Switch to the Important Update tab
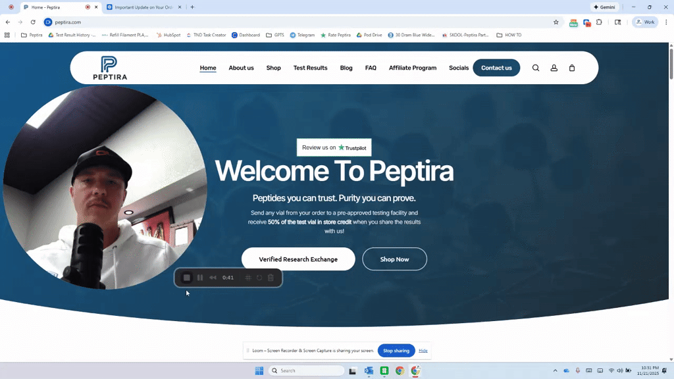This screenshot has height=379, width=674. [x=145, y=7]
